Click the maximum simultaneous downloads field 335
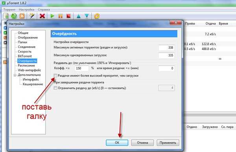Viewport: 236px width, 152px height. pyautogui.click(x=166, y=55)
